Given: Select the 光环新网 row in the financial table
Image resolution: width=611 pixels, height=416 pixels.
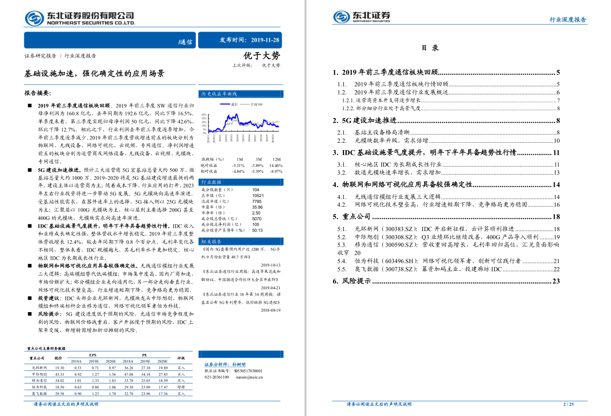Looking at the screenshot, I should (108, 368).
